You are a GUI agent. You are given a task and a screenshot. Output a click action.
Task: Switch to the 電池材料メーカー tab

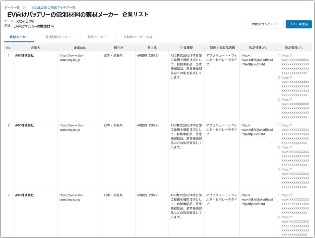58,37
